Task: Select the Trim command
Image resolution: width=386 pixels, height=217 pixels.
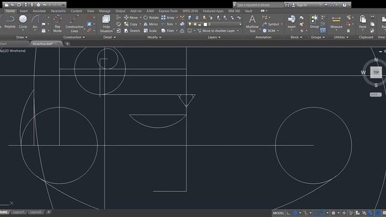Action: [167, 24]
